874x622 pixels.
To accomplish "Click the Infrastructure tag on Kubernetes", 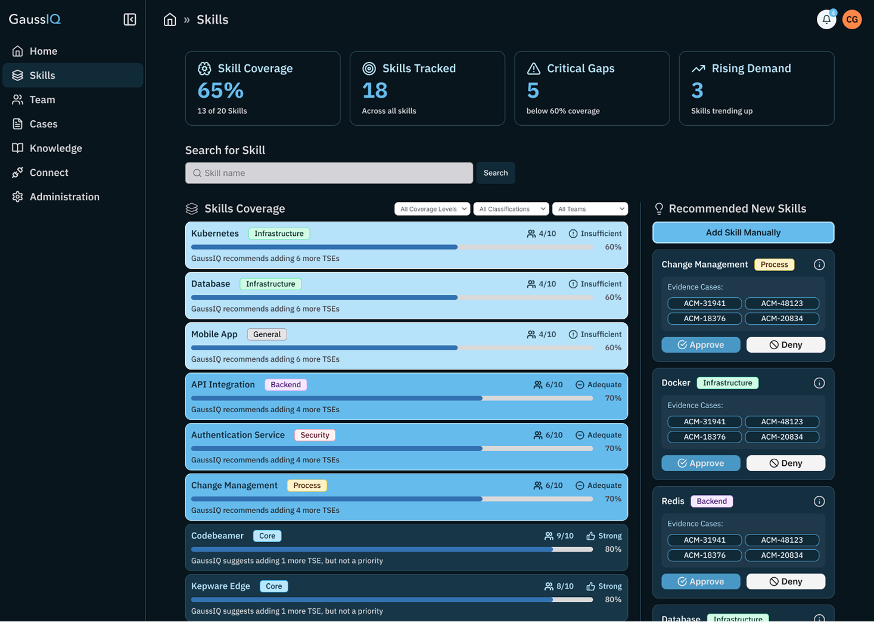I will coord(279,234).
